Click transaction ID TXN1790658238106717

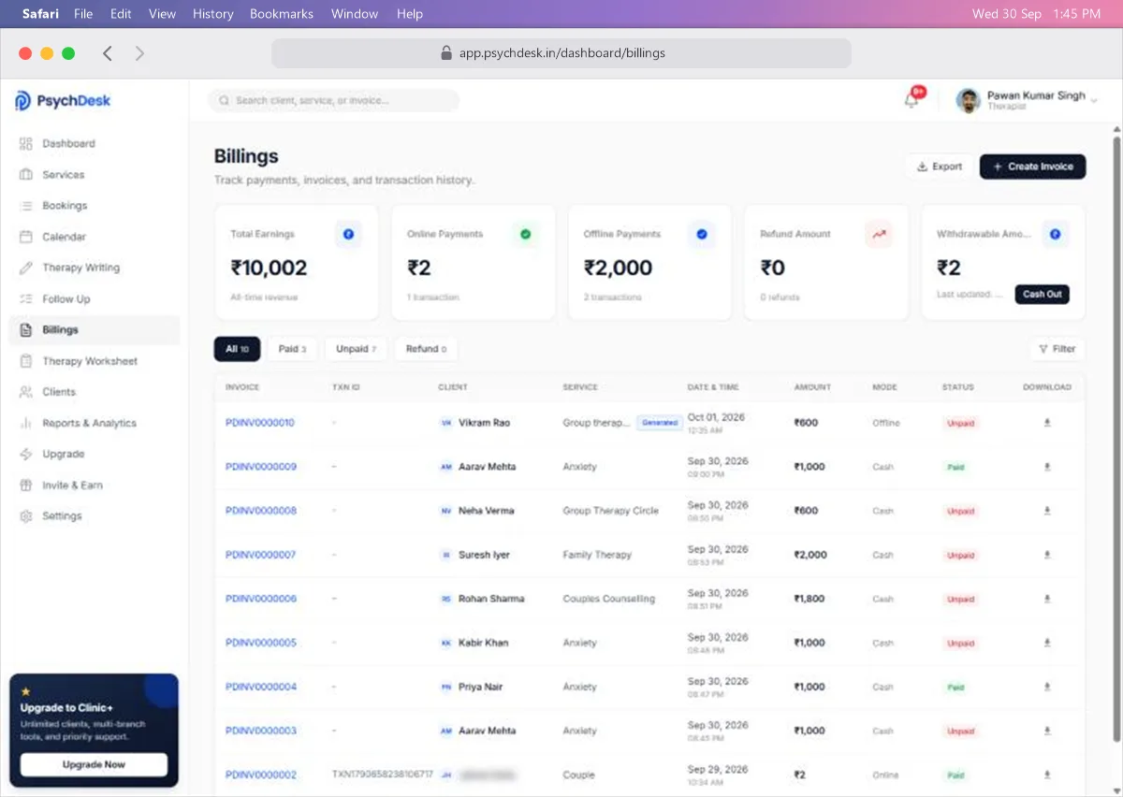(x=383, y=775)
